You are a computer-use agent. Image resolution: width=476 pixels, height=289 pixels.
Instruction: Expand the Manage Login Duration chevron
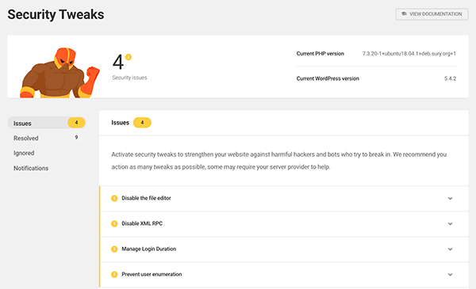(450, 249)
